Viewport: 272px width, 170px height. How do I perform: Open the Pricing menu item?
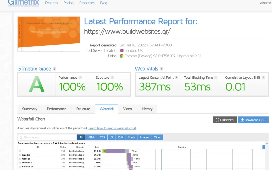69,3
